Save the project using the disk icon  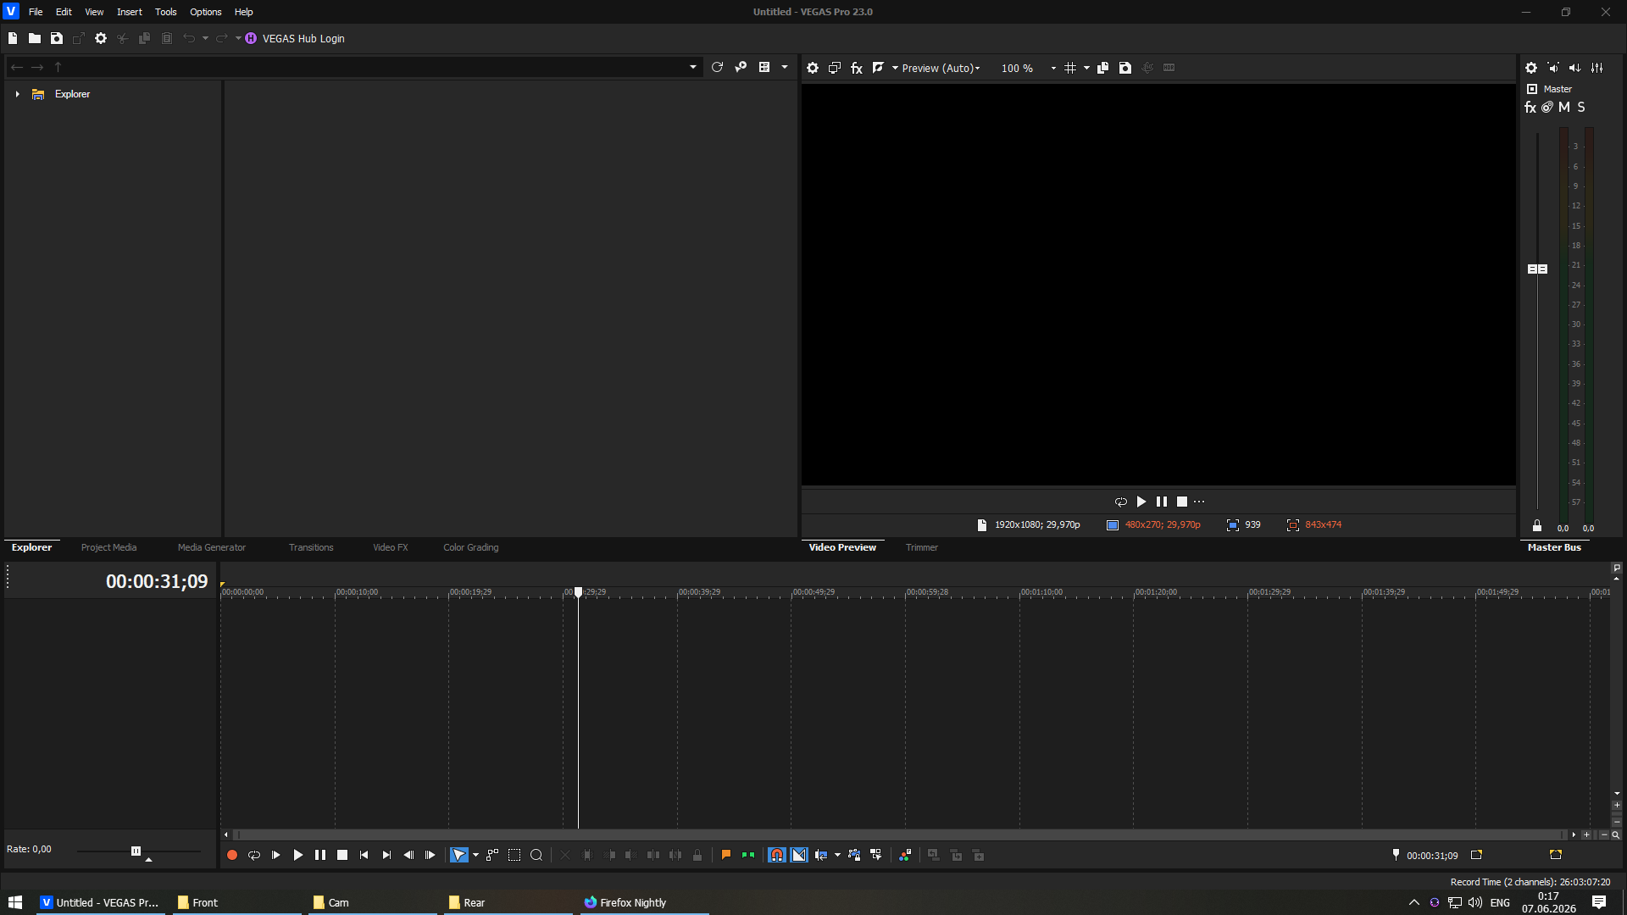[57, 38]
